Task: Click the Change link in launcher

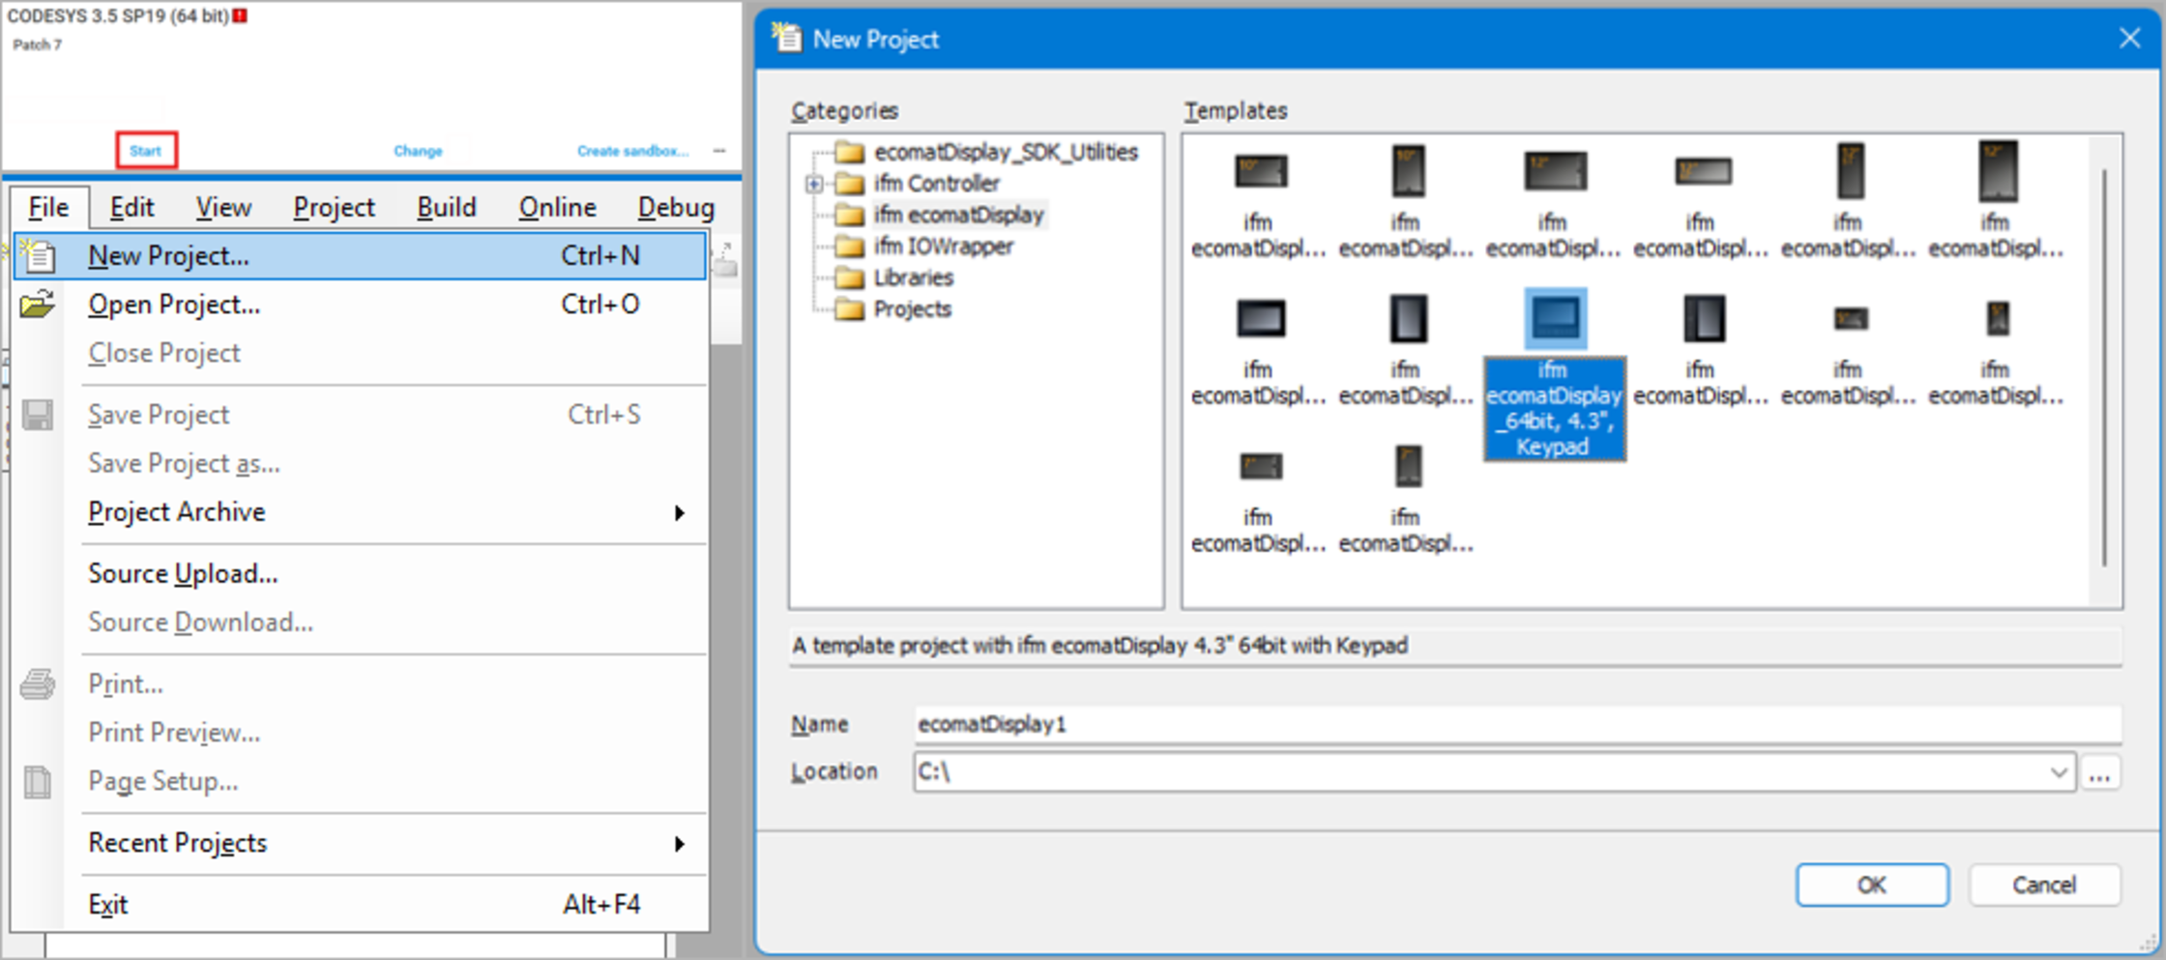Action: pos(418,151)
